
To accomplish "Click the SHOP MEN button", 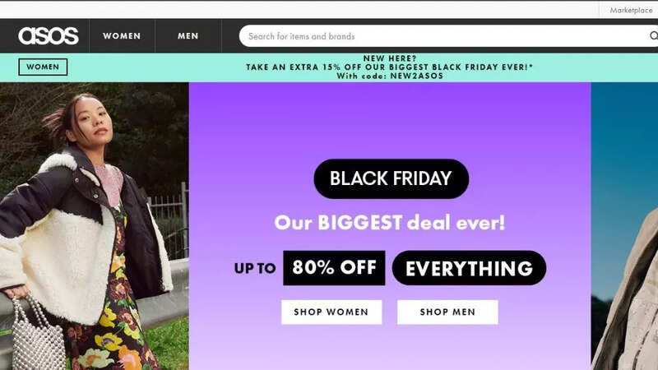I will coord(447,312).
